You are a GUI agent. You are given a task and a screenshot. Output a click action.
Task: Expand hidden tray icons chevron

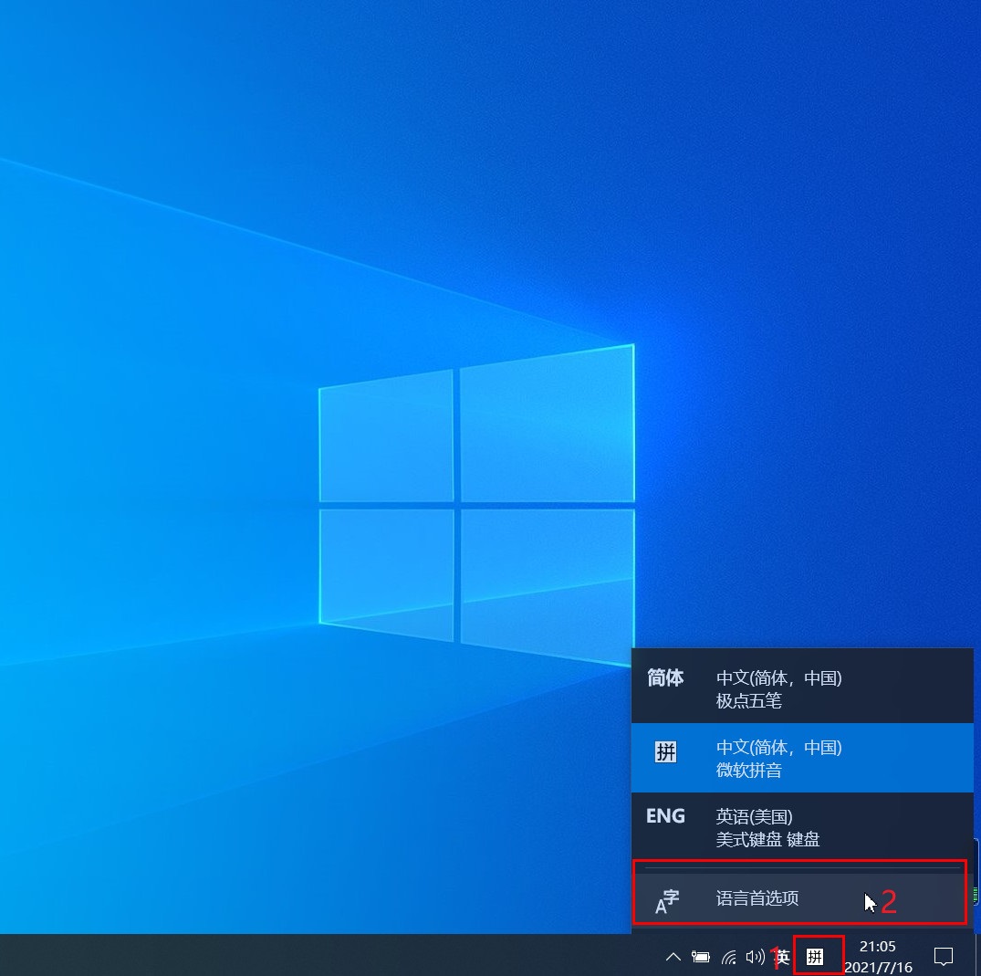pyautogui.click(x=673, y=957)
